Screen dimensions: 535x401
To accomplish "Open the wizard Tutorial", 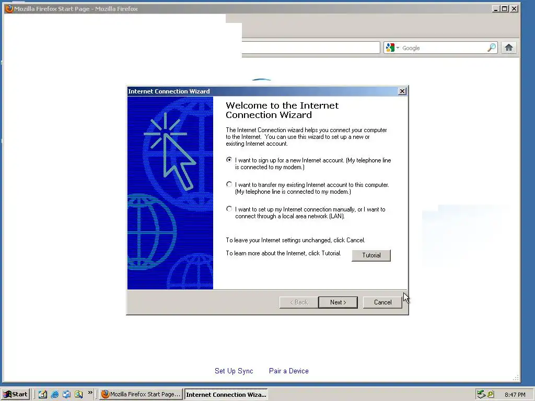I will pos(371,255).
